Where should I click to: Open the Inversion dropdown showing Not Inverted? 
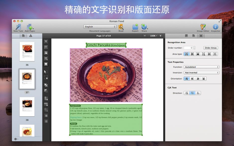[201, 73]
